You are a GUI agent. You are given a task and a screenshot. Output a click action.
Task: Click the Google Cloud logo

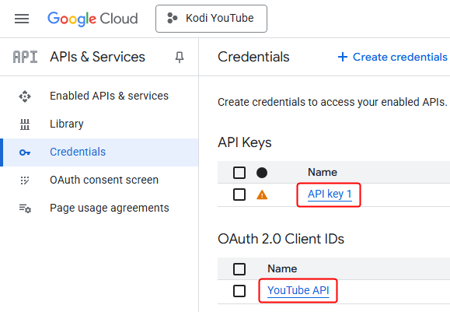pos(92,19)
